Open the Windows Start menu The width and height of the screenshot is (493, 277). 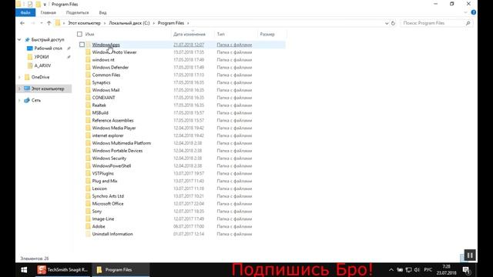pos(24,270)
